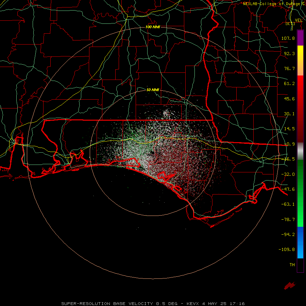Pick the purple segment of velocity color bar
This screenshot has height=306, width=306.
300,38
